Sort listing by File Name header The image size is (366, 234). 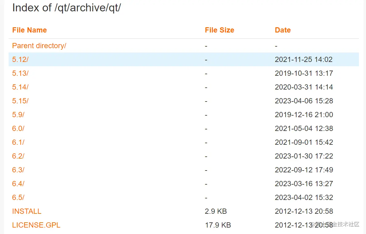(x=30, y=30)
